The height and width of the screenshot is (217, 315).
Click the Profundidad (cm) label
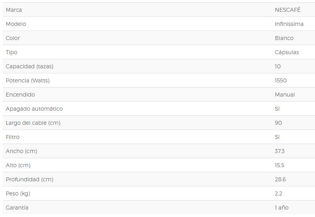(29, 180)
